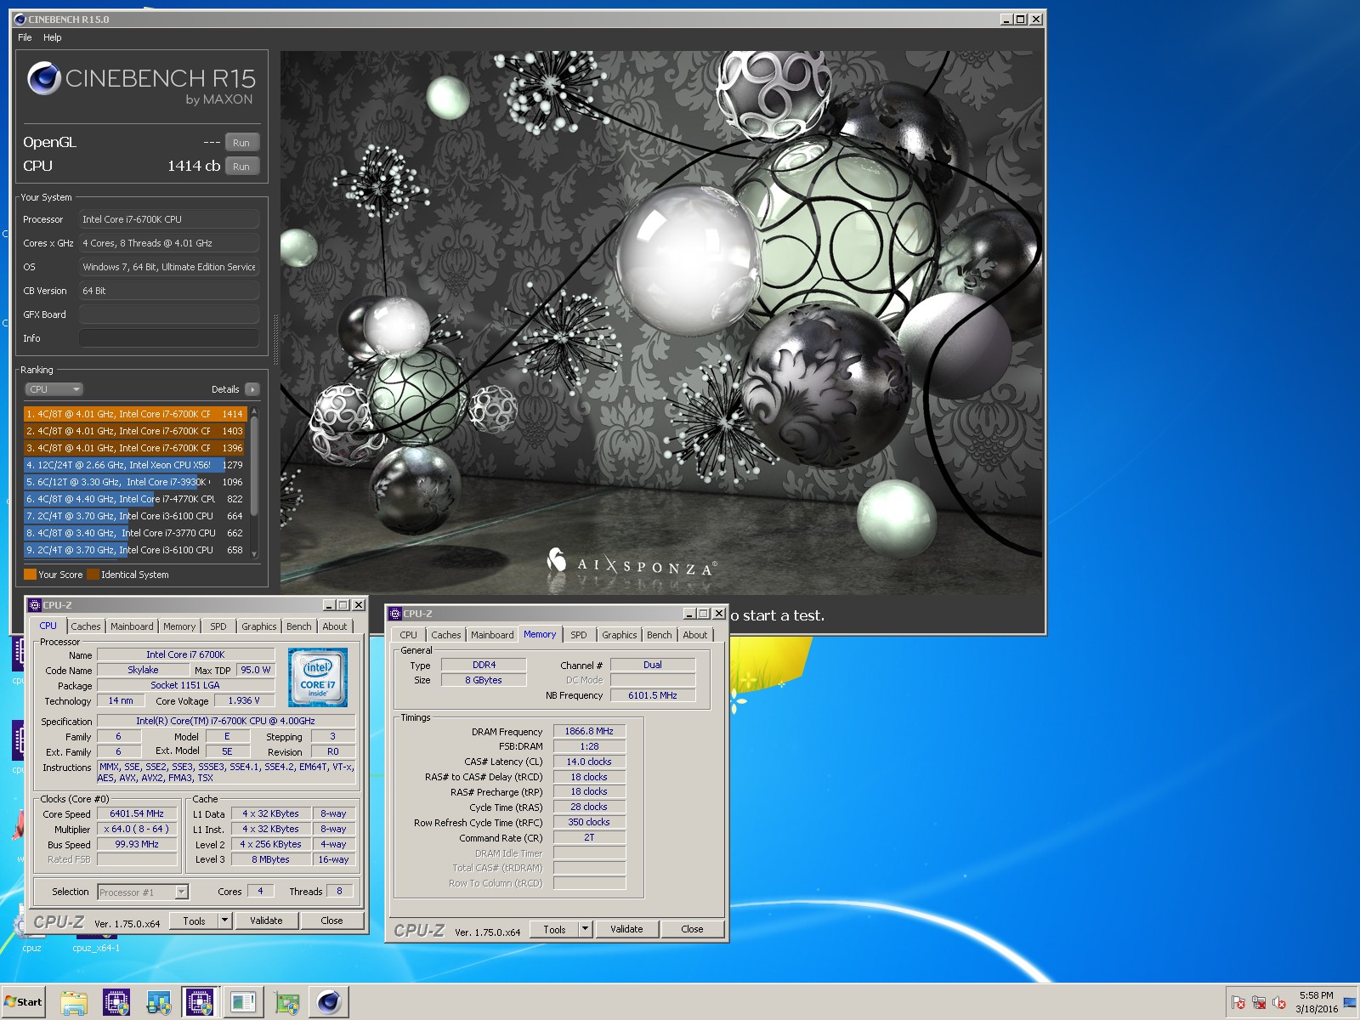Click Tools button in CPU-Z memory window
Image resolution: width=1360 pixels, height=1020 pixels.
(x=555, y=929)
